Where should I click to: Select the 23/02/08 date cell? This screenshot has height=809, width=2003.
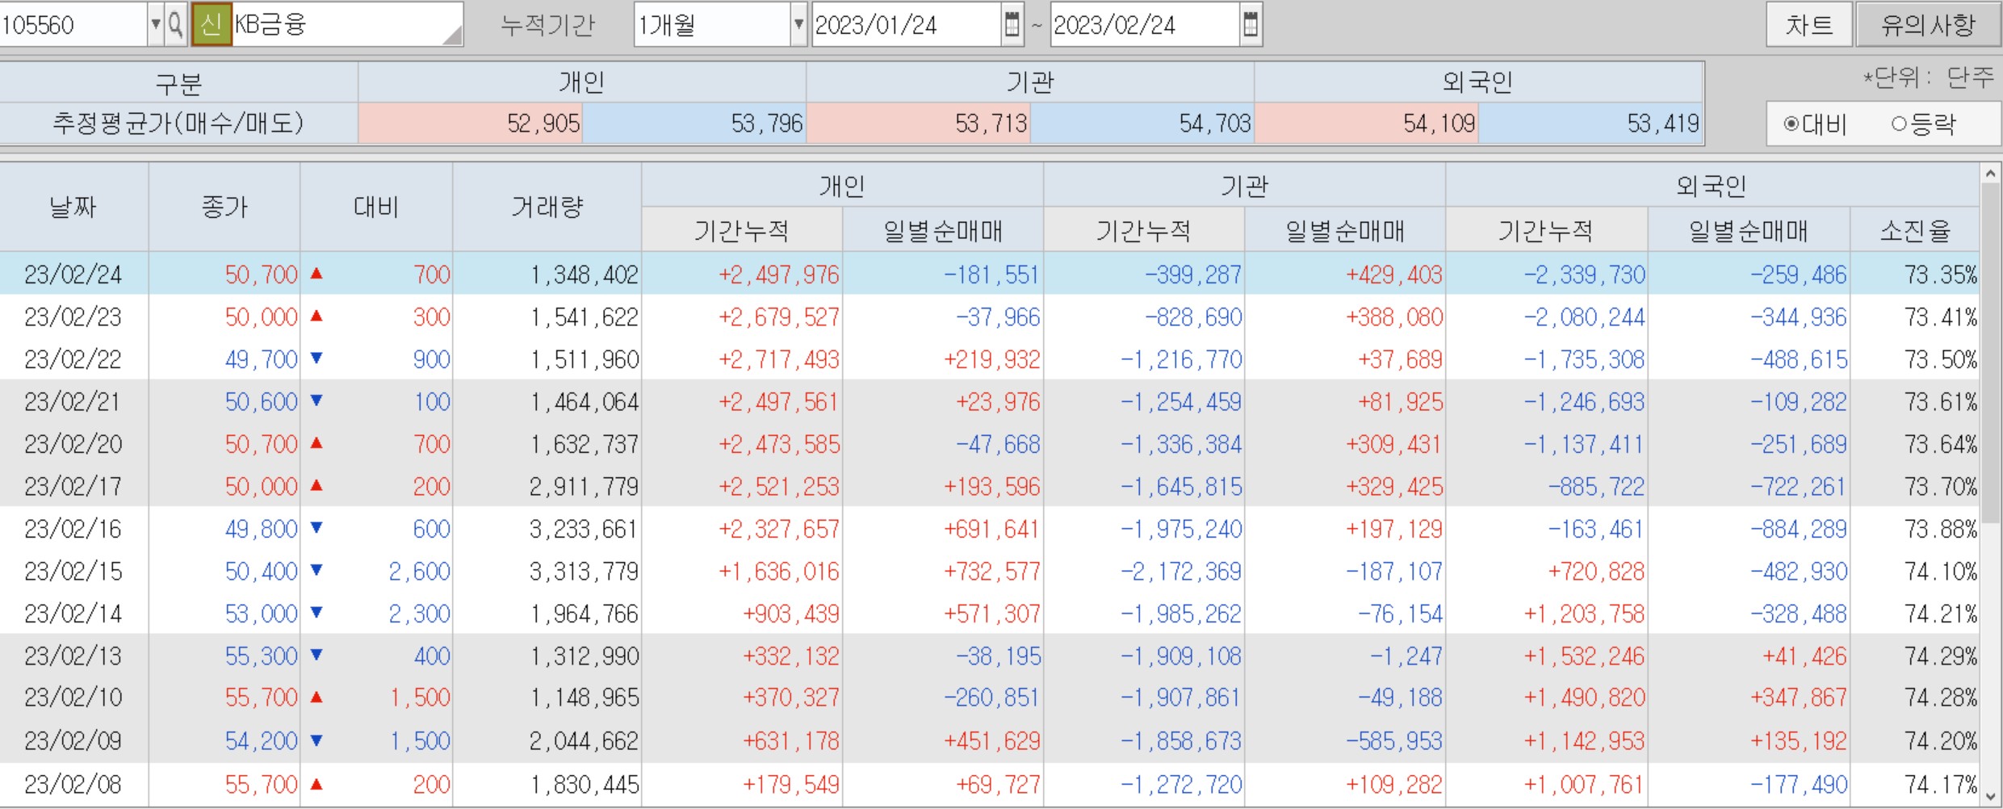pos(73,783)
